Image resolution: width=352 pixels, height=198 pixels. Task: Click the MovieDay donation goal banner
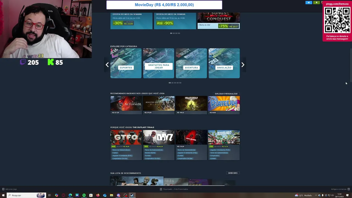tap(164, 5)
